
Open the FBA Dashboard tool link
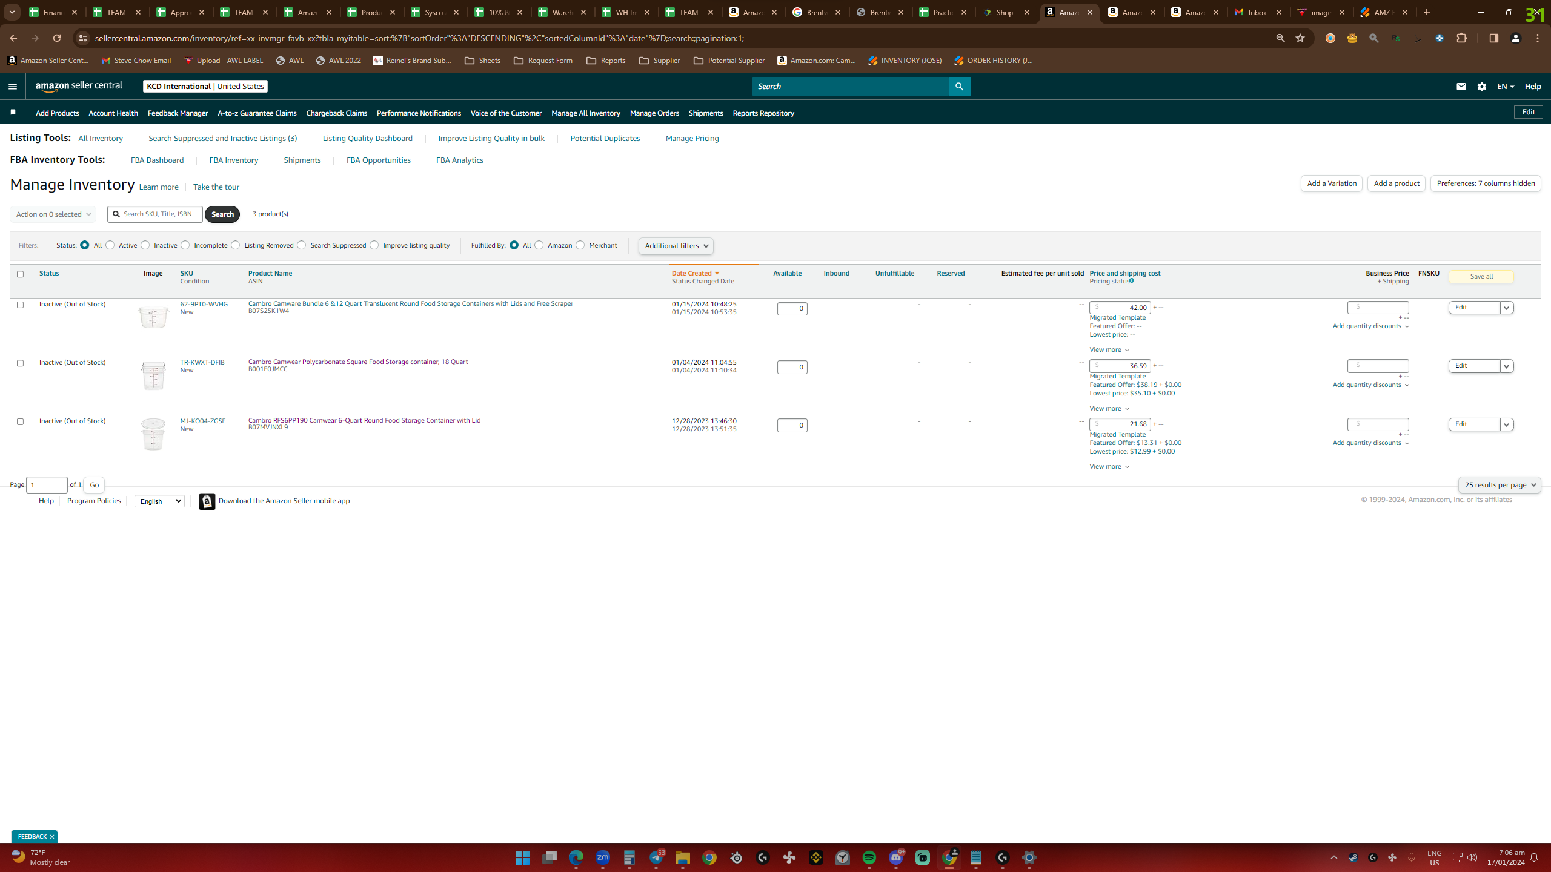pyautogui.click(x=157, y=160)
